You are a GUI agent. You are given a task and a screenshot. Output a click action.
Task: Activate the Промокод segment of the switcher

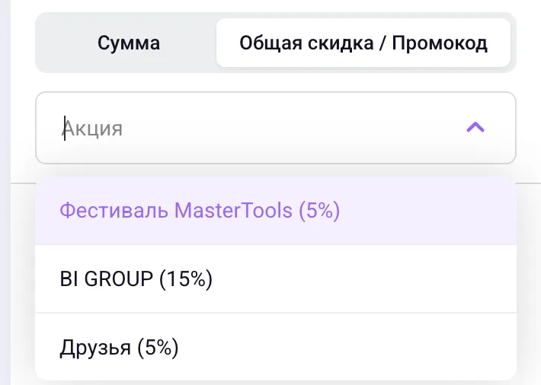(x=363, y=43)
